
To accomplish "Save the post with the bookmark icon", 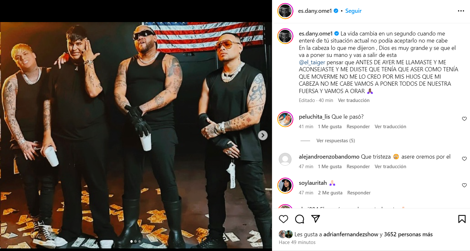I will (462, 219).
